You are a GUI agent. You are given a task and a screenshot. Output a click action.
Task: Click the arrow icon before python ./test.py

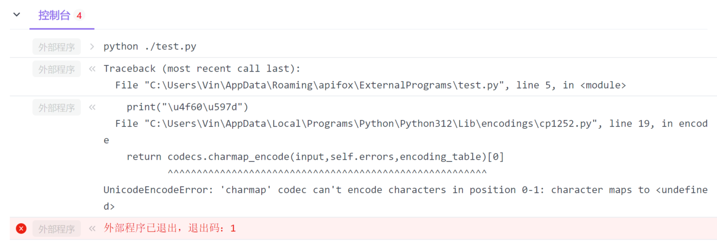[92, 47]
